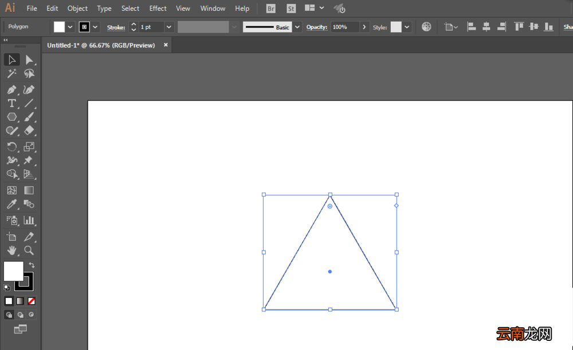Select the Direct Selection tool
This screenshot has height=350, width=573.
[x=29, y=60]
